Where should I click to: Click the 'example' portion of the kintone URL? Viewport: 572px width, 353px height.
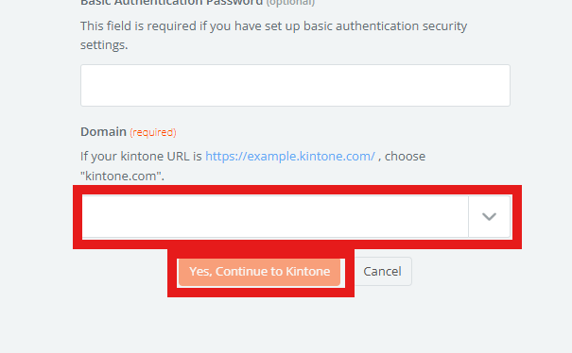[x=272, y=157]
